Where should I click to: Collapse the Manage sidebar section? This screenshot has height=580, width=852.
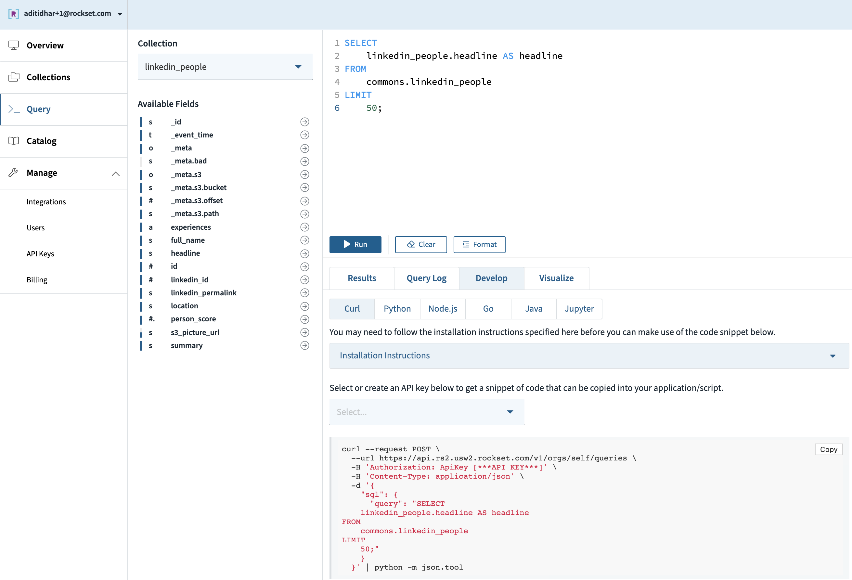115,173
